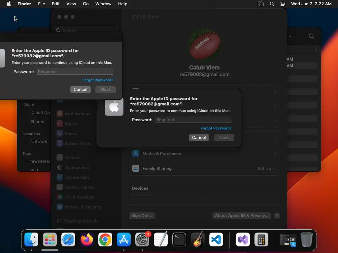Image resolution: width=338 pixels, height=253 pixels.
Task: Open Calculator from the Dock
Action: coord(261,239)
